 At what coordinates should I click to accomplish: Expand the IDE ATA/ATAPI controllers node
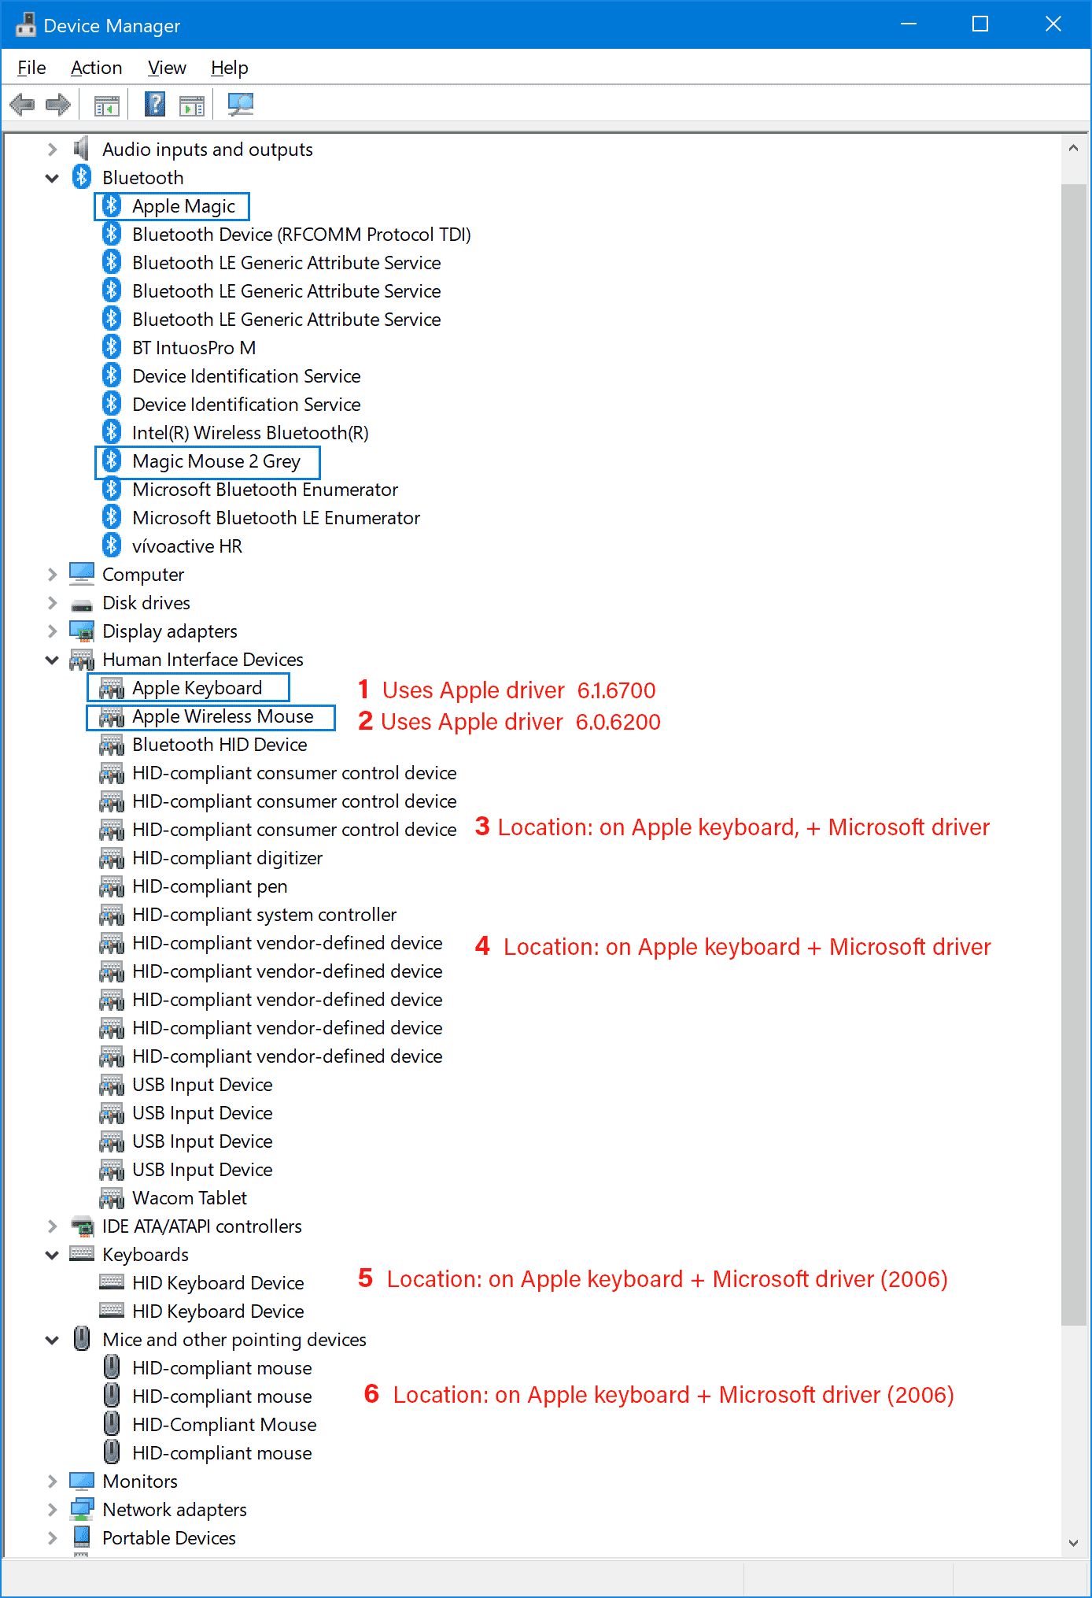coord(52,1226)
